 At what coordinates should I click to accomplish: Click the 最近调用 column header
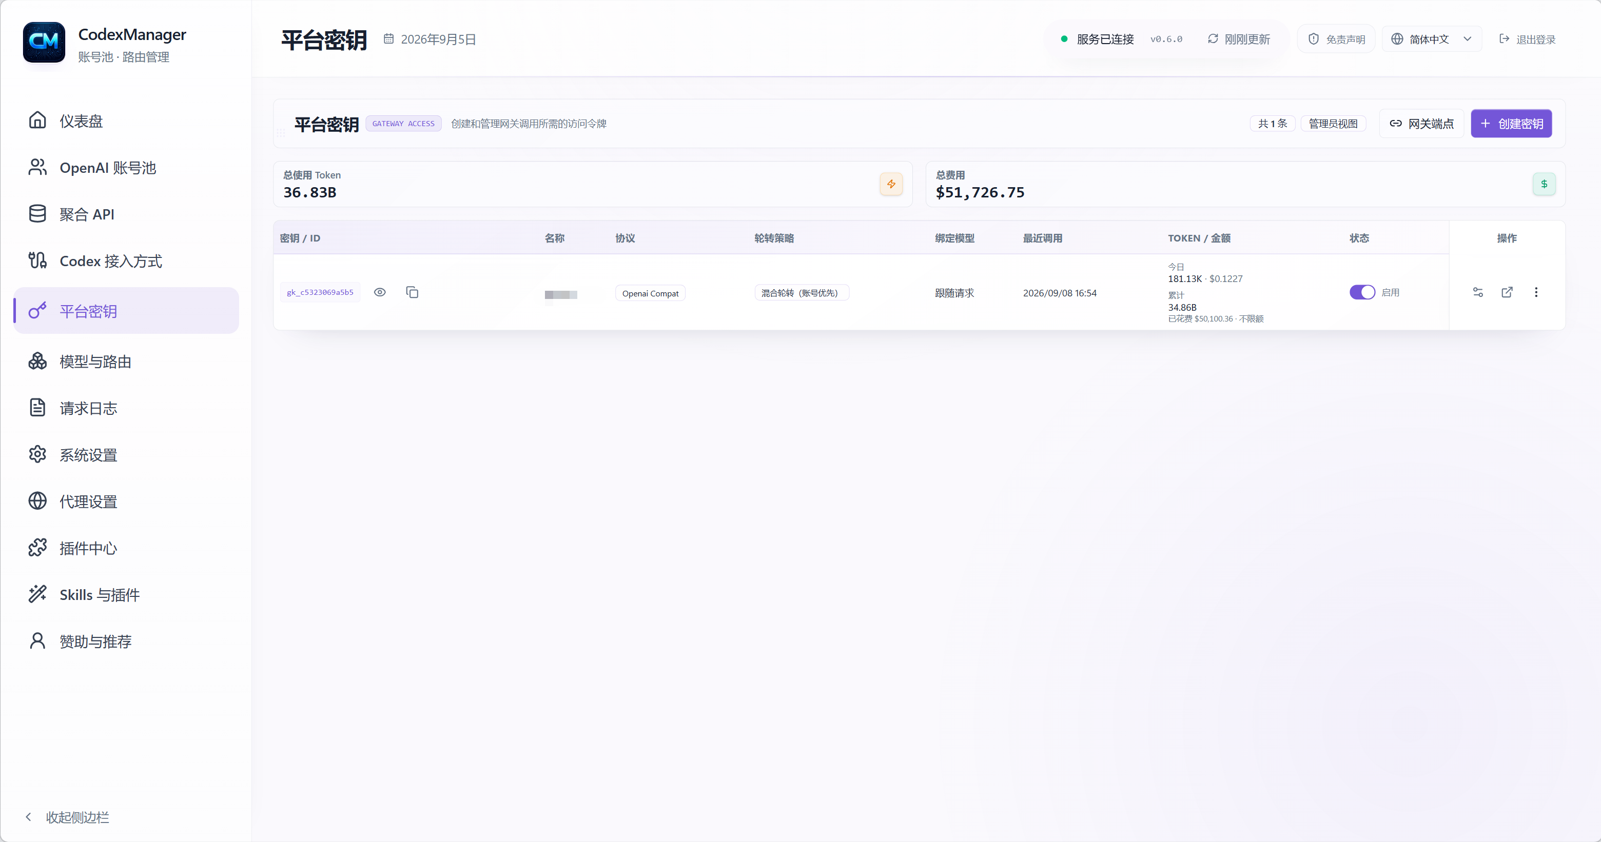pos(1042,238)
